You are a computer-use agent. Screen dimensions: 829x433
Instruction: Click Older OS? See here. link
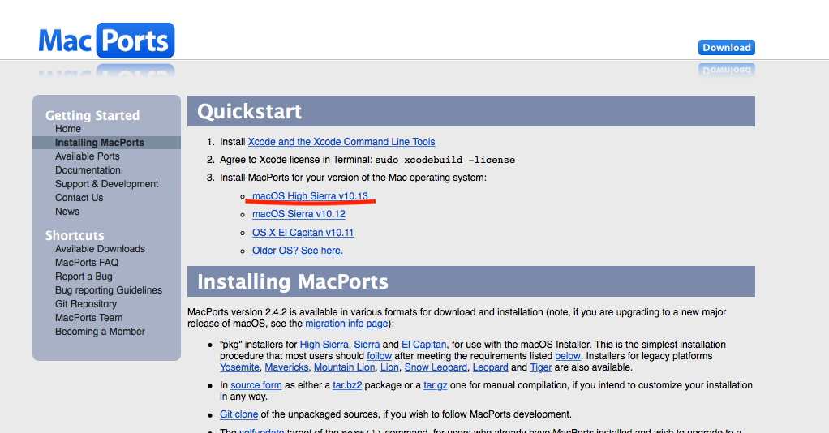298,251
